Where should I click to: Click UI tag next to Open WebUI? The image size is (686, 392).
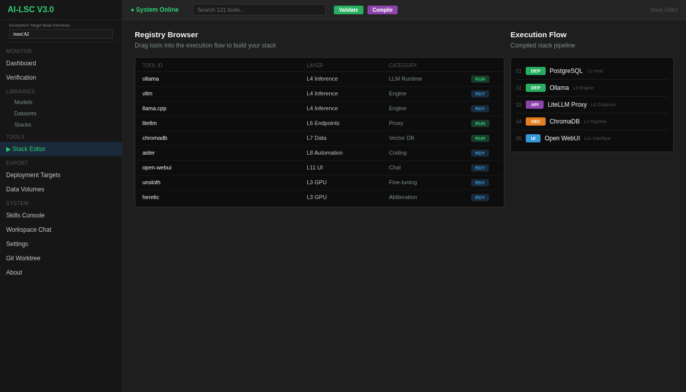(533, 138)
